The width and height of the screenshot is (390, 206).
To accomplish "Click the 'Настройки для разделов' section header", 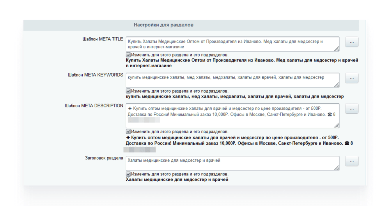I will (191, 25).
